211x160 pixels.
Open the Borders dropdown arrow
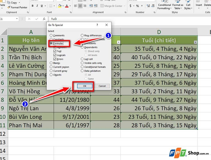pos(54,6)
